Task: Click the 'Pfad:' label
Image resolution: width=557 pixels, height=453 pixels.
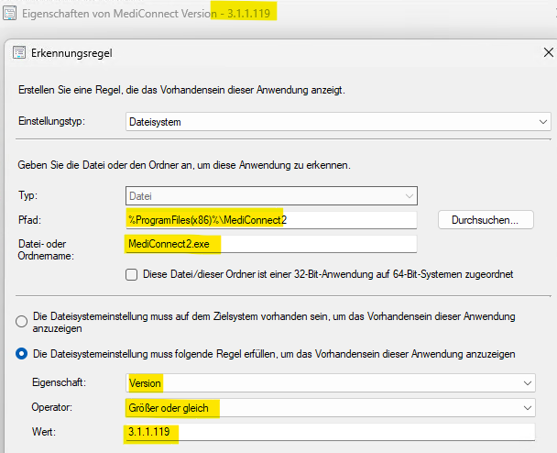Action: pos(31,220)
